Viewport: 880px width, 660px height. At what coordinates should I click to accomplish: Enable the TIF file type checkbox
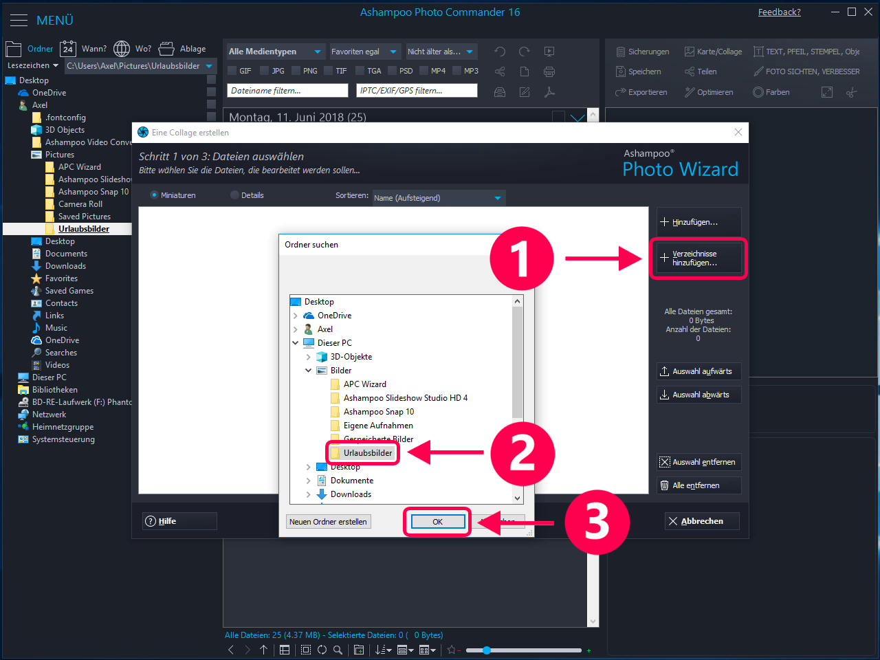coord(329,71)
